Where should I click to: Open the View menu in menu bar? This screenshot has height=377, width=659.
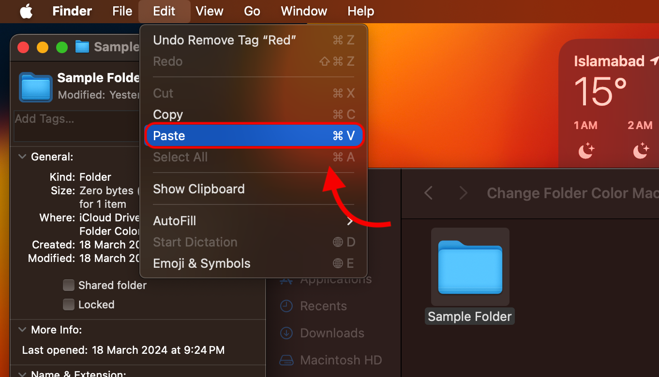tap(210, 11)
